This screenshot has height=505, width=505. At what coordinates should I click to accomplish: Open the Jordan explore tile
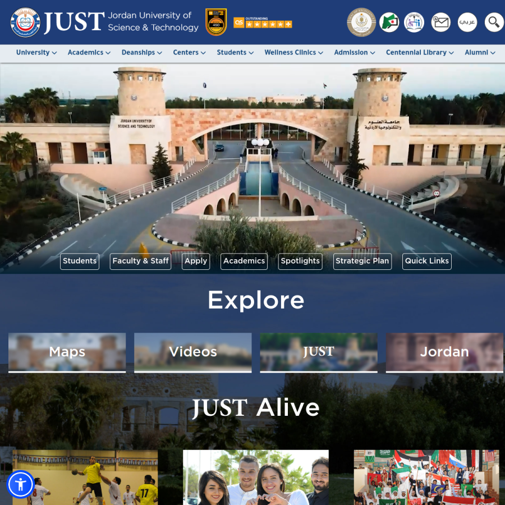pyautogui.click(x=444, y=352)
